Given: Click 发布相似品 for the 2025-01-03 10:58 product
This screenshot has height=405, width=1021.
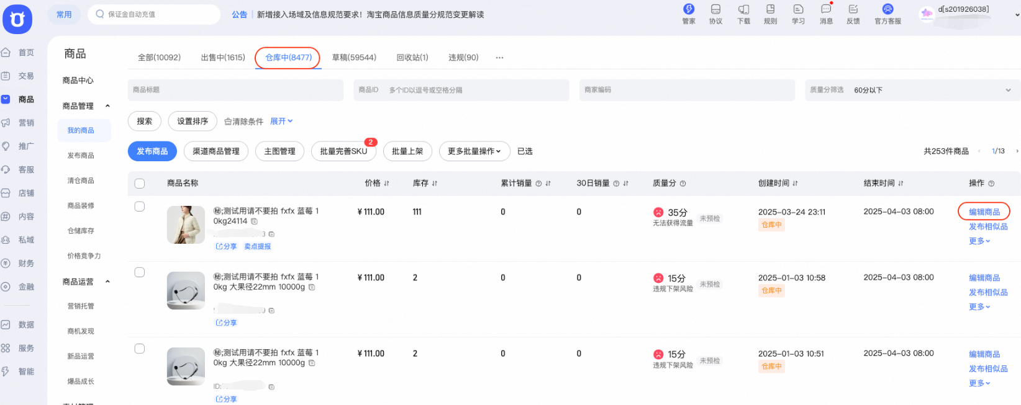Looking at the screenshot, I should (988, 292).
